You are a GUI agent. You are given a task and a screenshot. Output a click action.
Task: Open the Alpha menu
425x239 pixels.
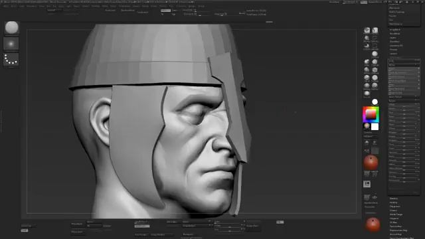click(6, 6)
